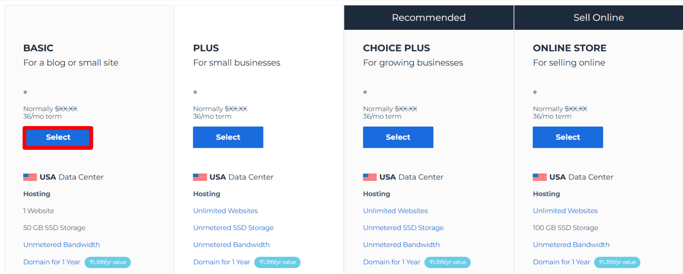Open Unmetered SSD Storage link under Choice Plus
Viewport: 683px width, 274px height.
[x=403, y=228]
